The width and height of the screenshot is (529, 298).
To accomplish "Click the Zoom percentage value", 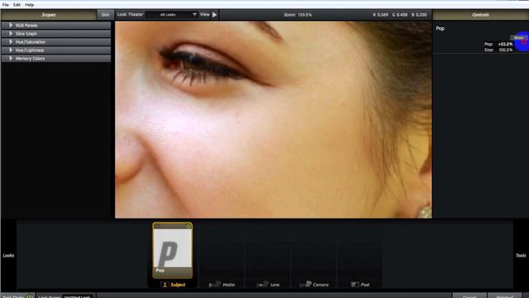I will click(x=305, y=15).
